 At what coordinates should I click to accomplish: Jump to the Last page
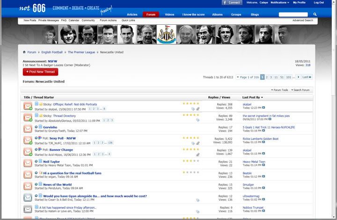tap(307, 77)
